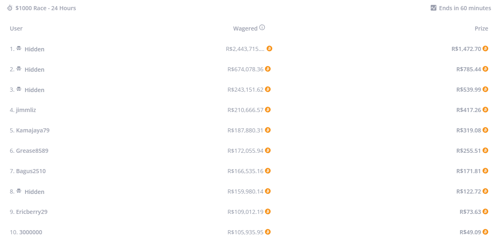Click the incognito icon on rank 1
Screen dimensions: 496x242
pos(19,48)
